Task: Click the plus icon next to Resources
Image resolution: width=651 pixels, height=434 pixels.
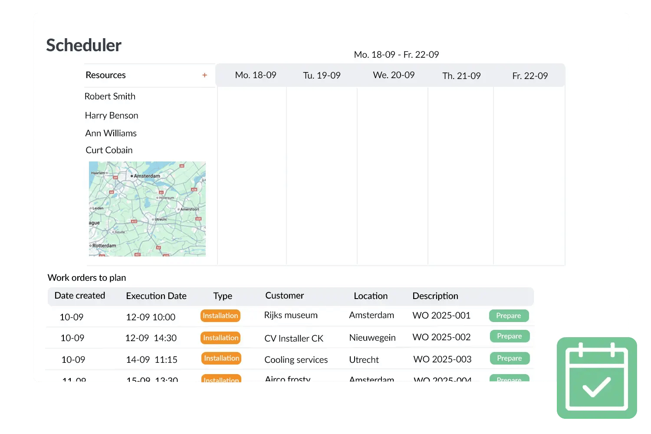Action: 204,75
